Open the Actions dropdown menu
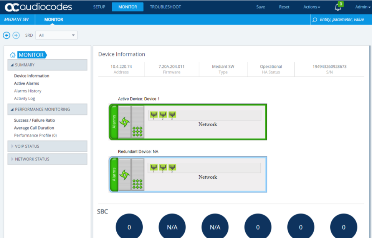The height and width of the screenshot is (238, 372). 311,7
